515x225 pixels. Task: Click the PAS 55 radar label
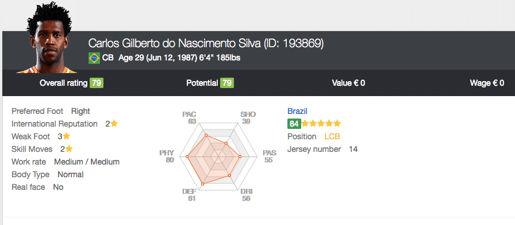(x=270, y=157)
